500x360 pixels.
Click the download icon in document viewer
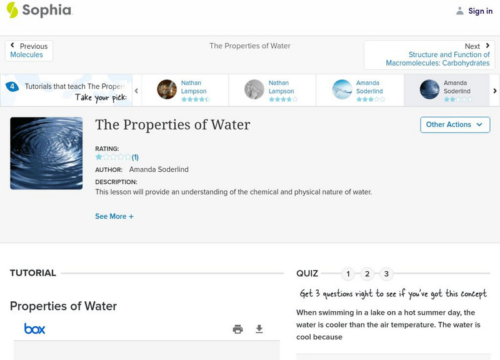(x=259, y=329)
